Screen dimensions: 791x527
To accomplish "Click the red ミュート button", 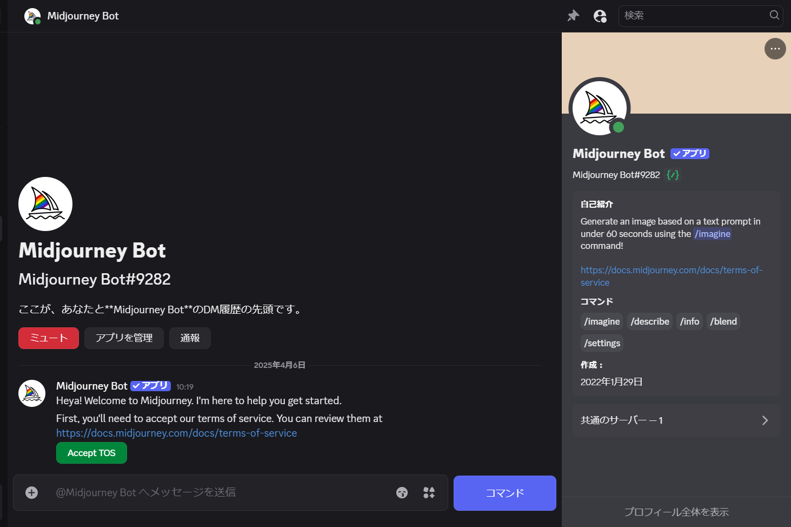I will click(49, 338).
